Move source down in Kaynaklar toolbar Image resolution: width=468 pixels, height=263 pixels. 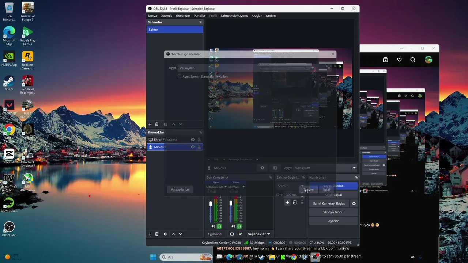[181, 234]
